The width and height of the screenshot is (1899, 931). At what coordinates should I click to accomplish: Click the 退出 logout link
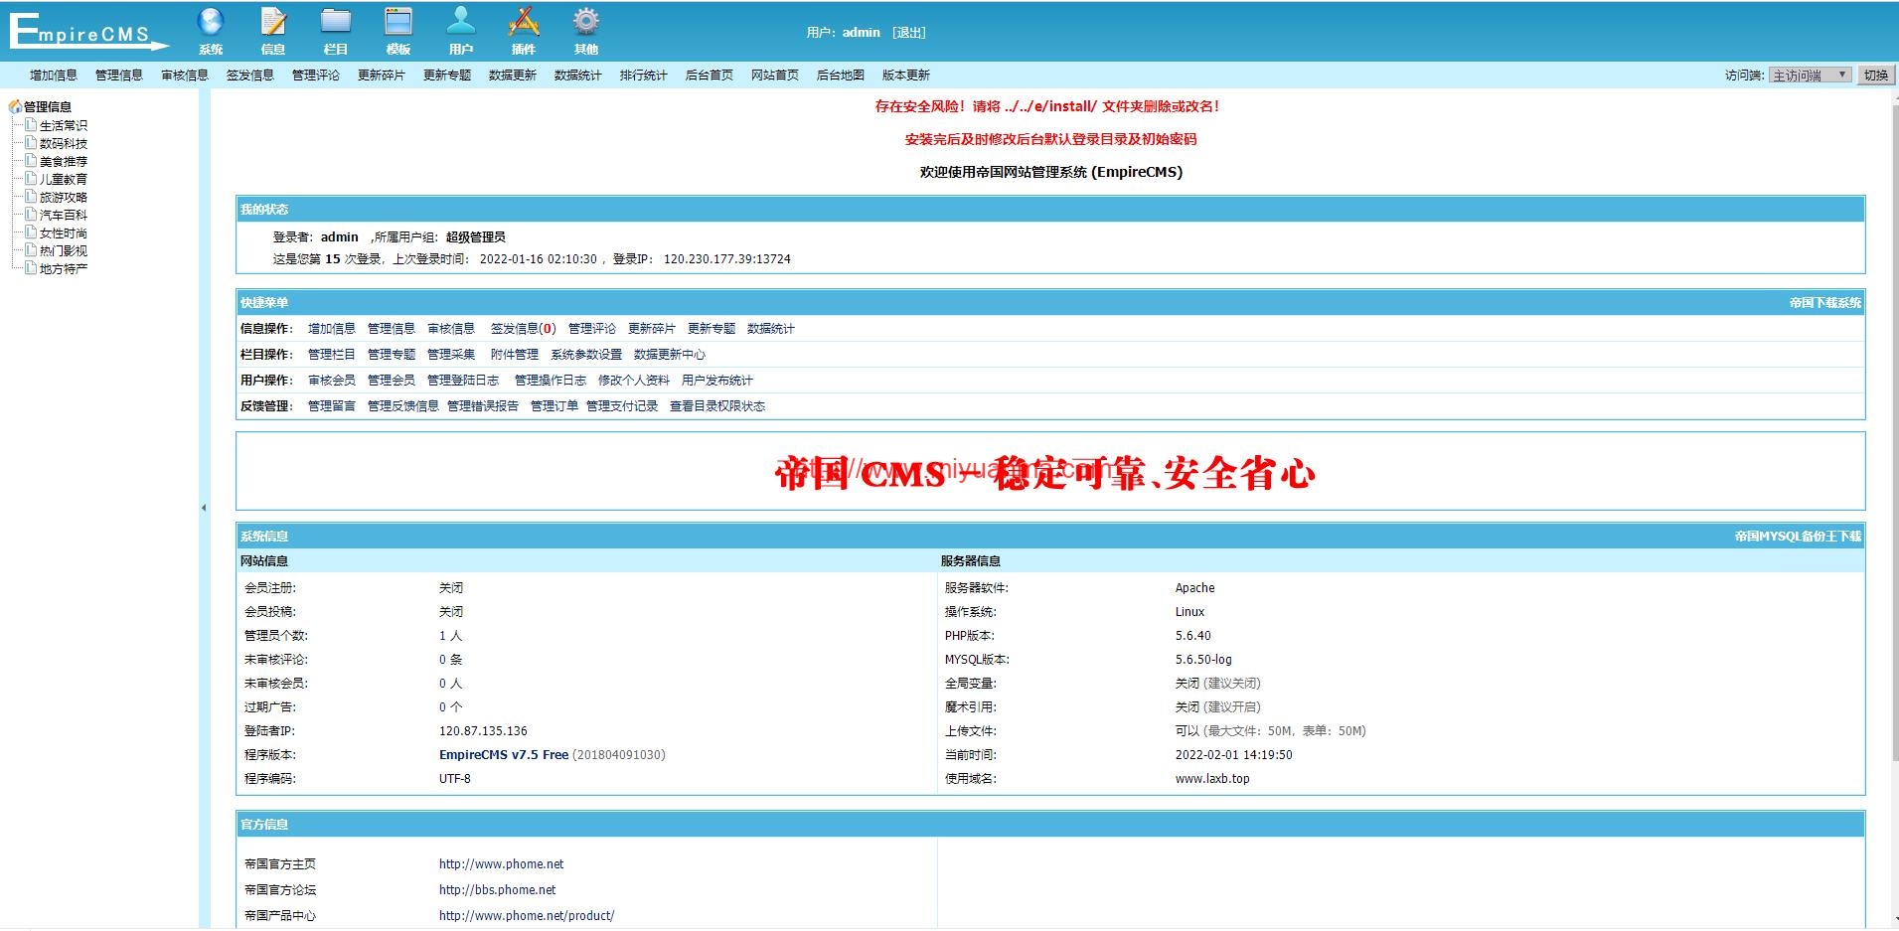908,33
